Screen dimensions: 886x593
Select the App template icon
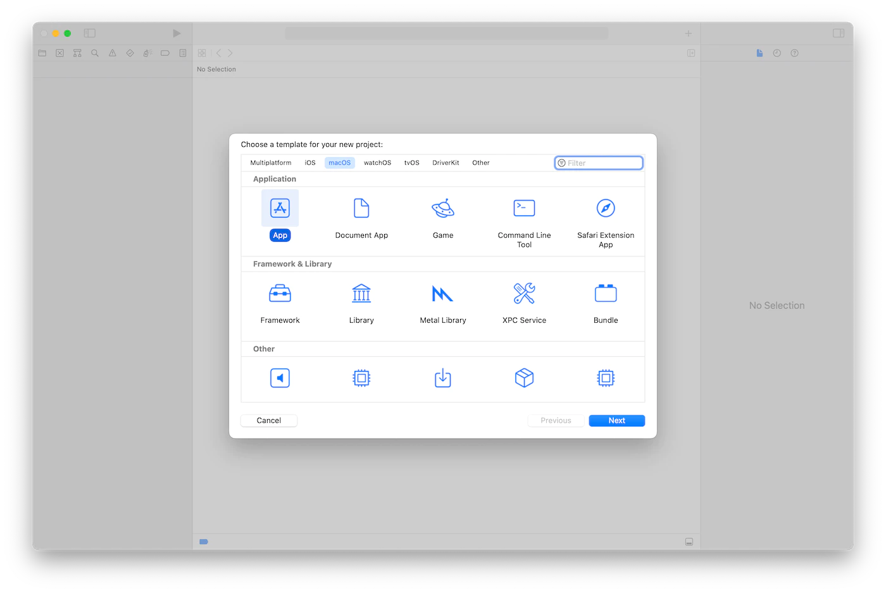(280, 208)
